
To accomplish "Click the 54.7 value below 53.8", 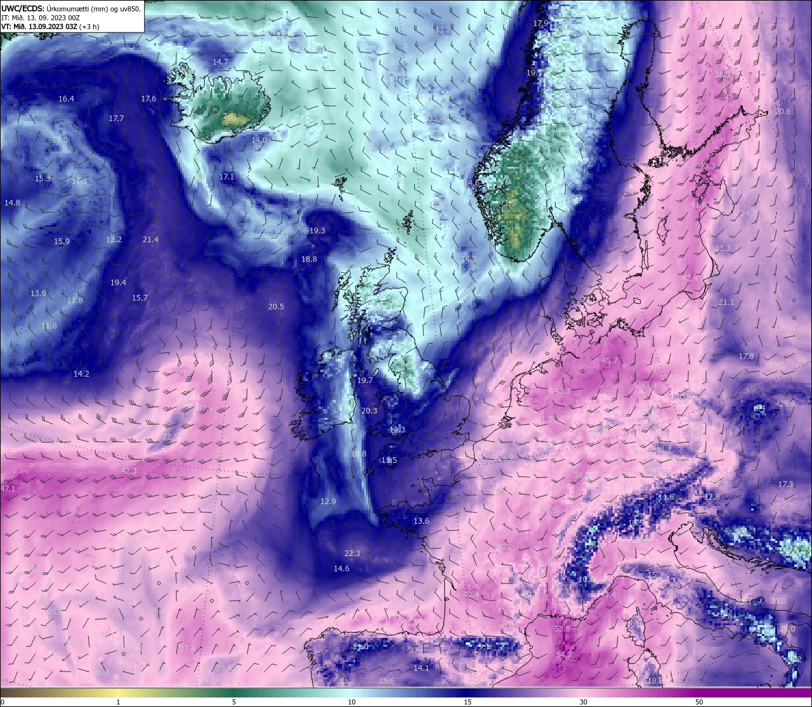I will (565, 654).
